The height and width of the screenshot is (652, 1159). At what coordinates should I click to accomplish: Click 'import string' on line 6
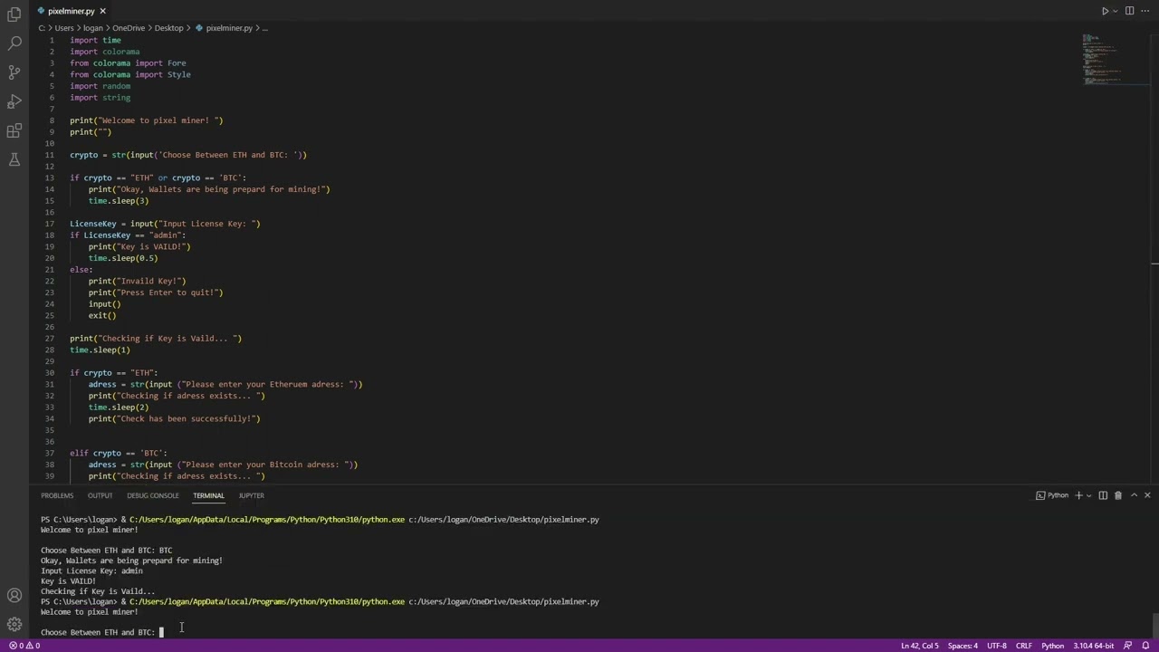(100, 98)
